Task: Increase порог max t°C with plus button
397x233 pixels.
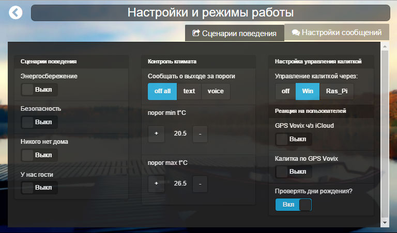Action: point(156,184)
